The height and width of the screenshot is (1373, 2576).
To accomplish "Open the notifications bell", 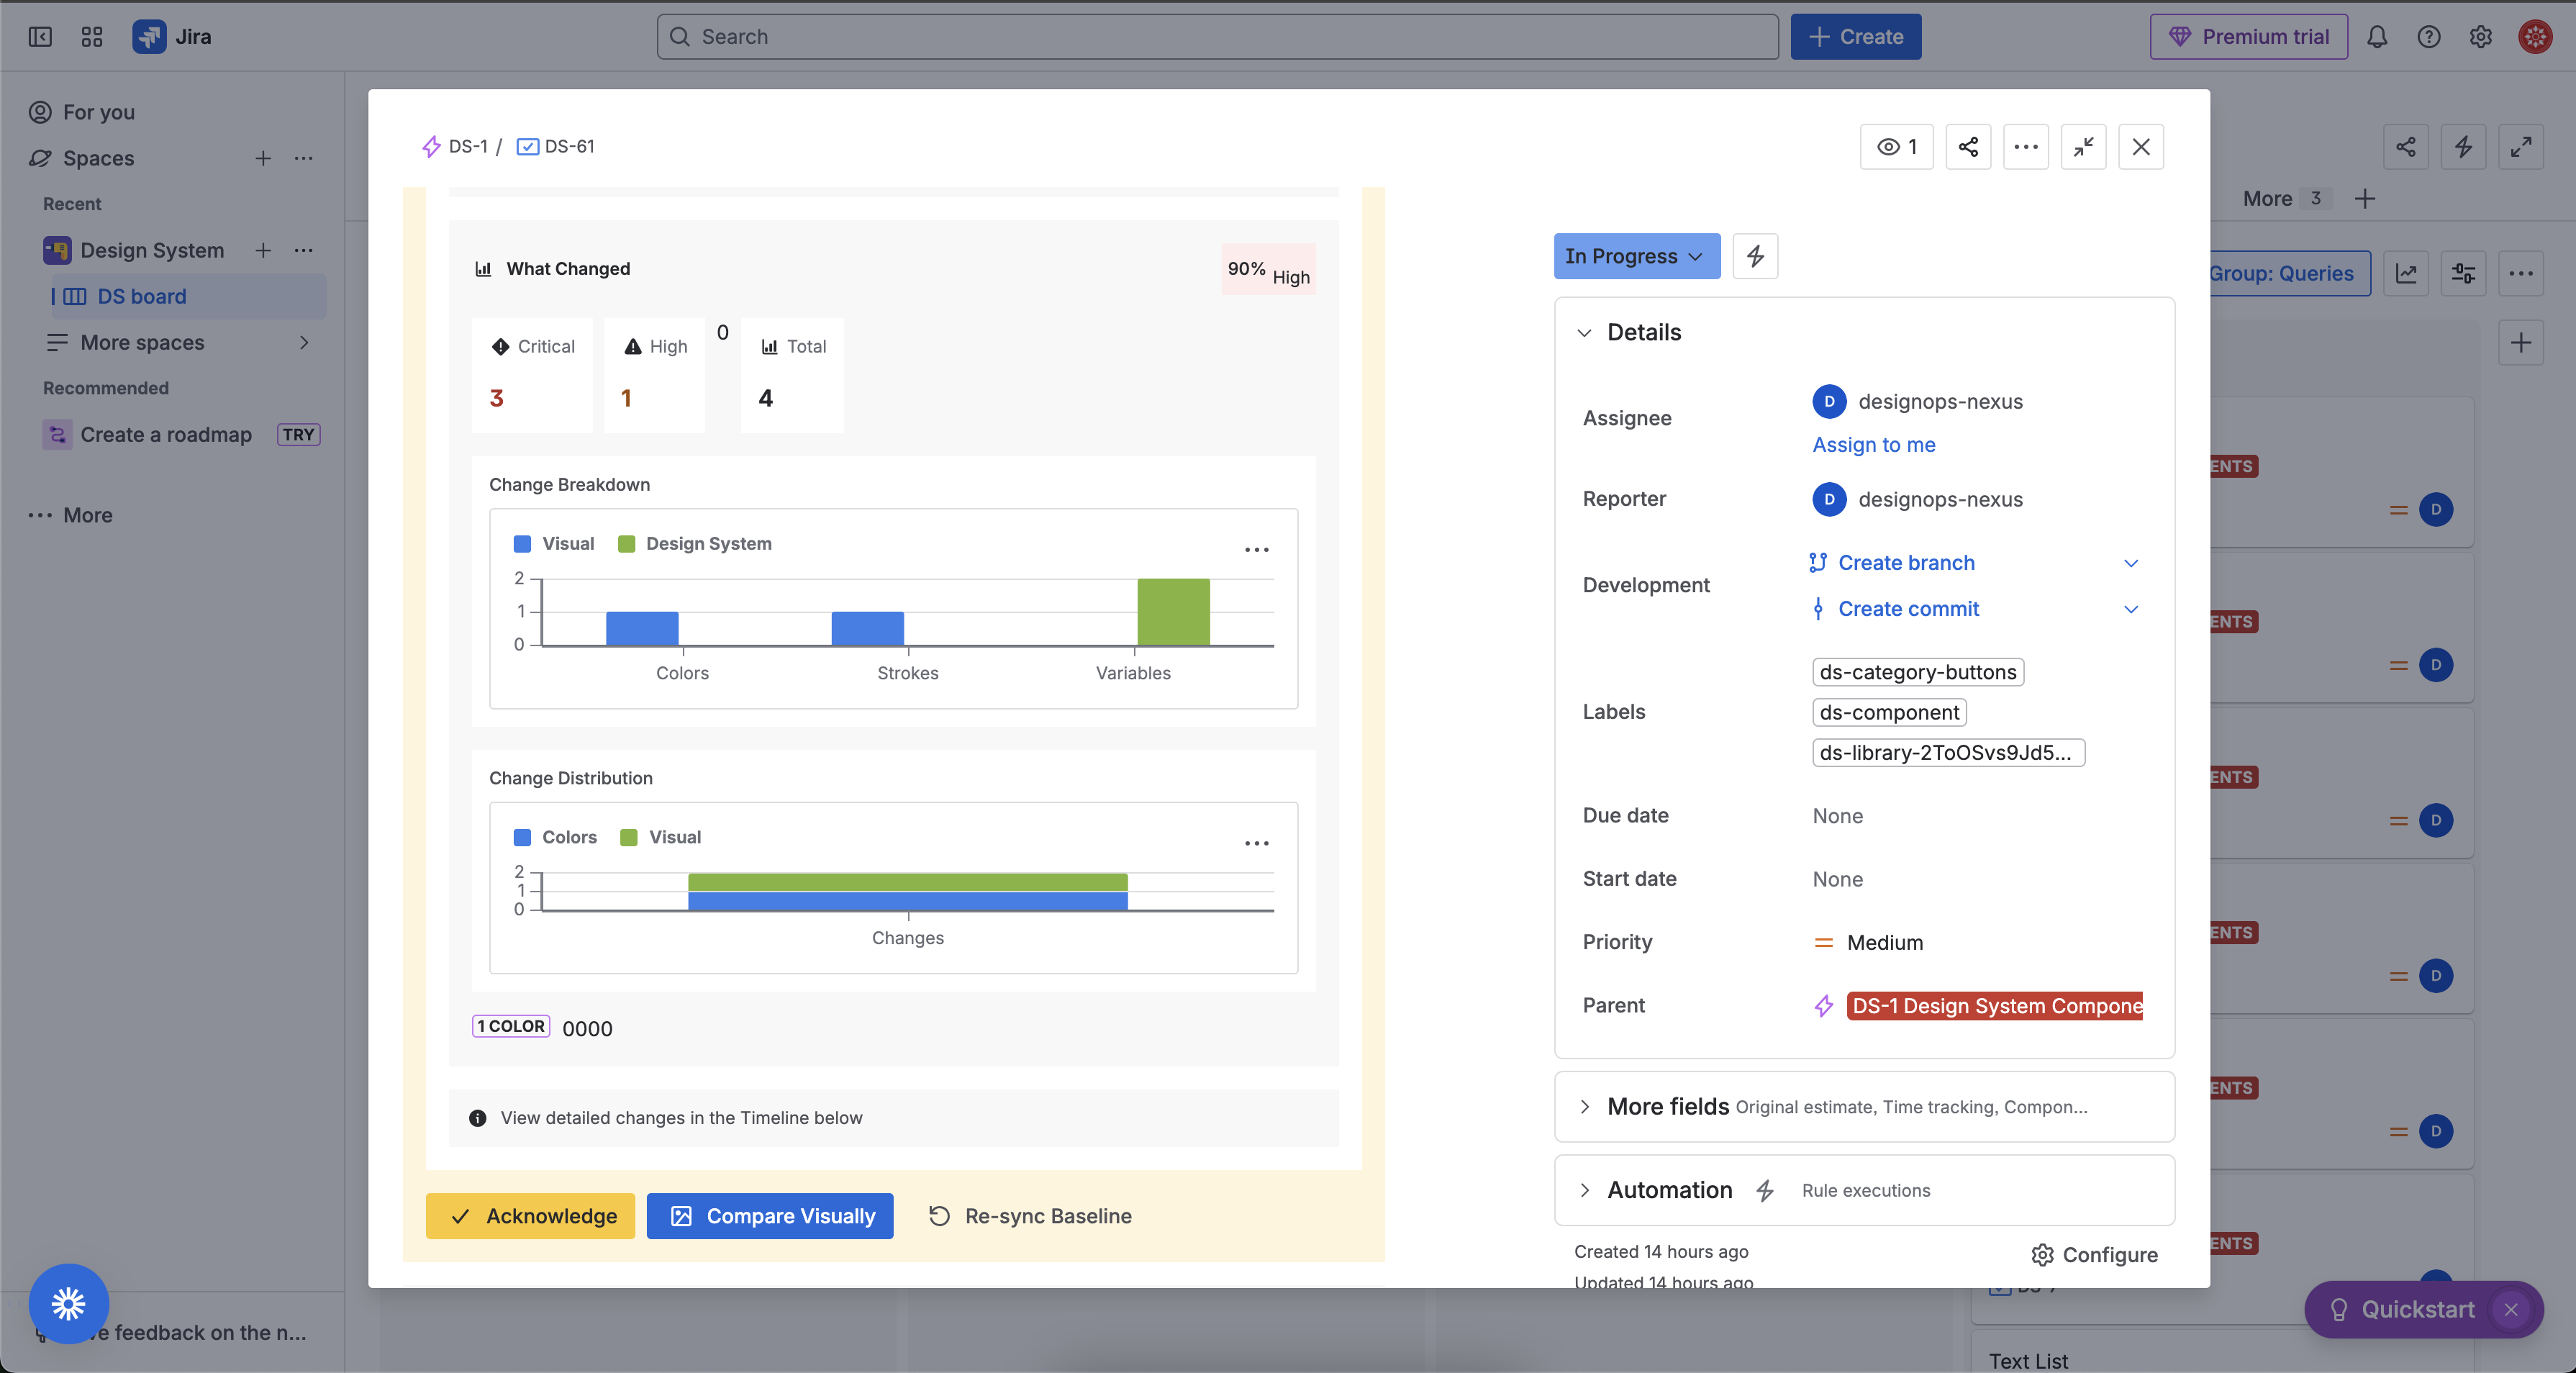I will point(2376,37).
